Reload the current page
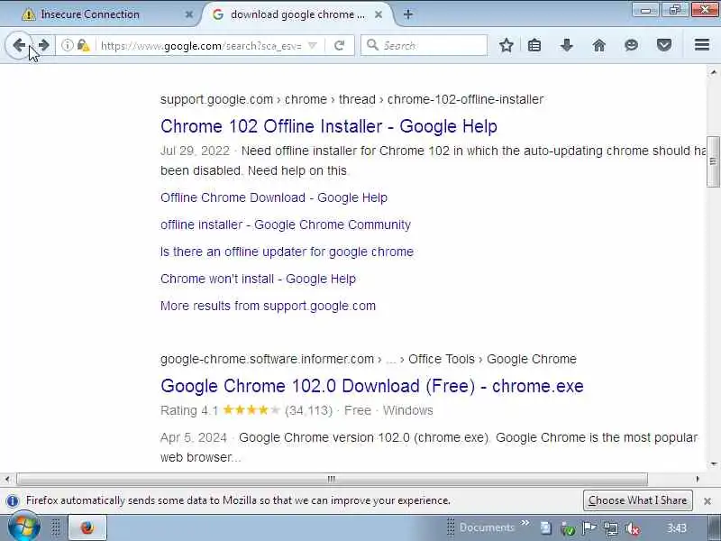 (x=340, y=45)
